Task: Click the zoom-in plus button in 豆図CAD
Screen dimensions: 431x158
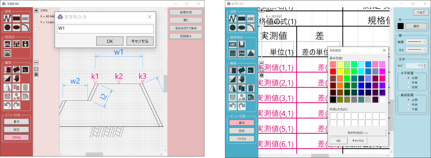Action: (x=36, y=11)
